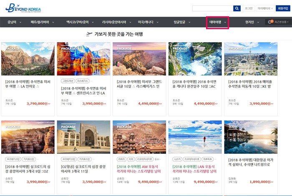
Task: Open the 테마여행 theme travel menu
Action: pyautogui.click(x=217, y=22)
